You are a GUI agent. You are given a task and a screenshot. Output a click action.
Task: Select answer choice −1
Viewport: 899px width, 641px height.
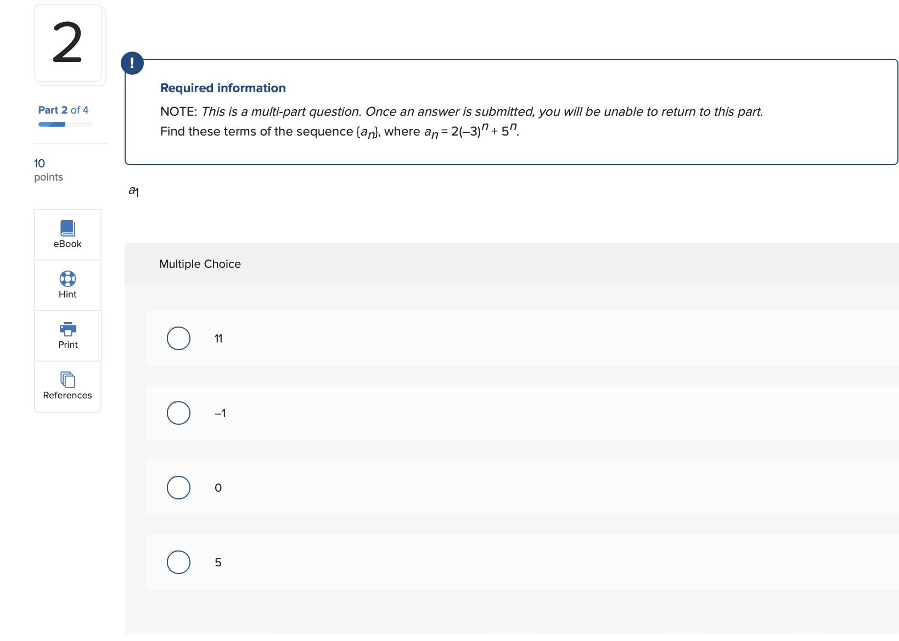click(x=178, y=413)
